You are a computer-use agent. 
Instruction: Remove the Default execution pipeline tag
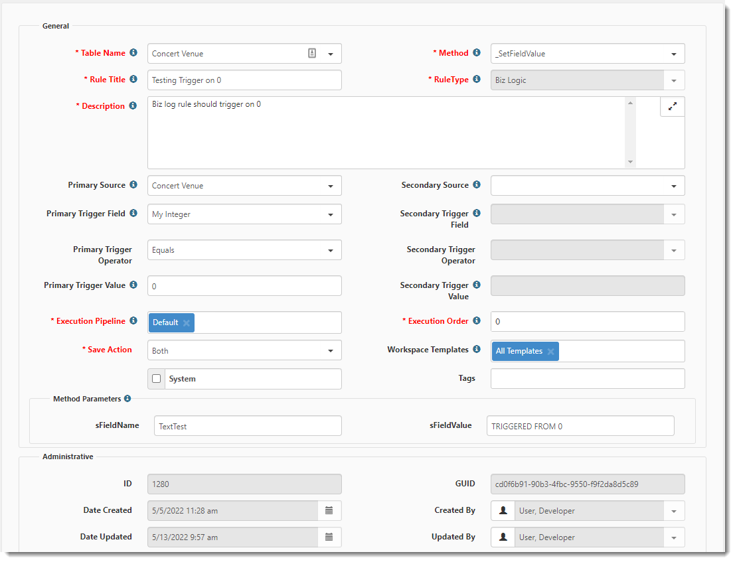pyautogui.click(x=187, y=323)
